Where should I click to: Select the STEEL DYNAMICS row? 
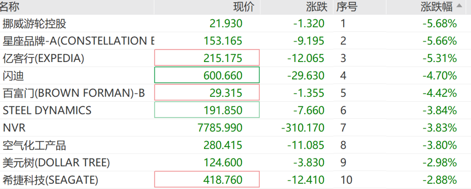coord(47,110)
